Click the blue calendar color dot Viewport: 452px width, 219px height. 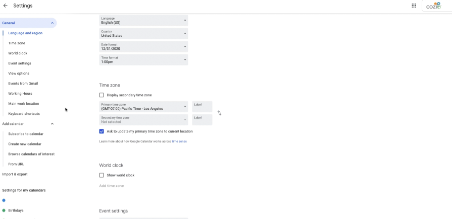click(4, 200)
